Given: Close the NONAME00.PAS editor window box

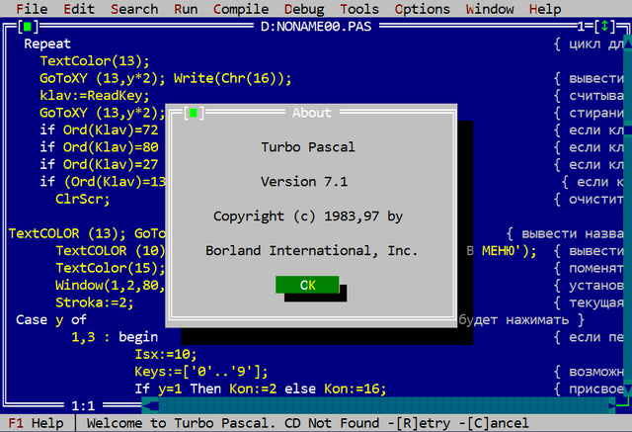Looking at the screenshot, I should coord(28,27).
